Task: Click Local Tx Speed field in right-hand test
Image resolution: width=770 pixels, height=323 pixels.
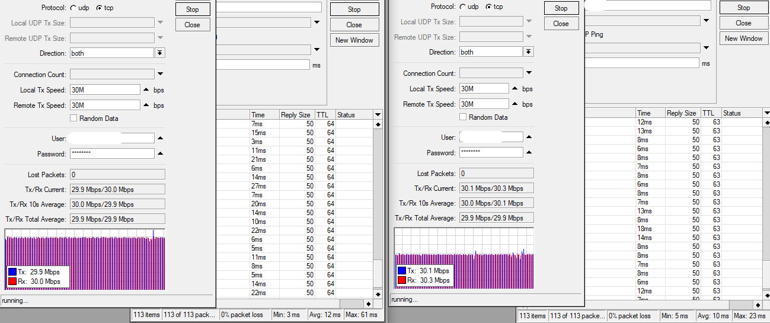Action: coord(484,89)
